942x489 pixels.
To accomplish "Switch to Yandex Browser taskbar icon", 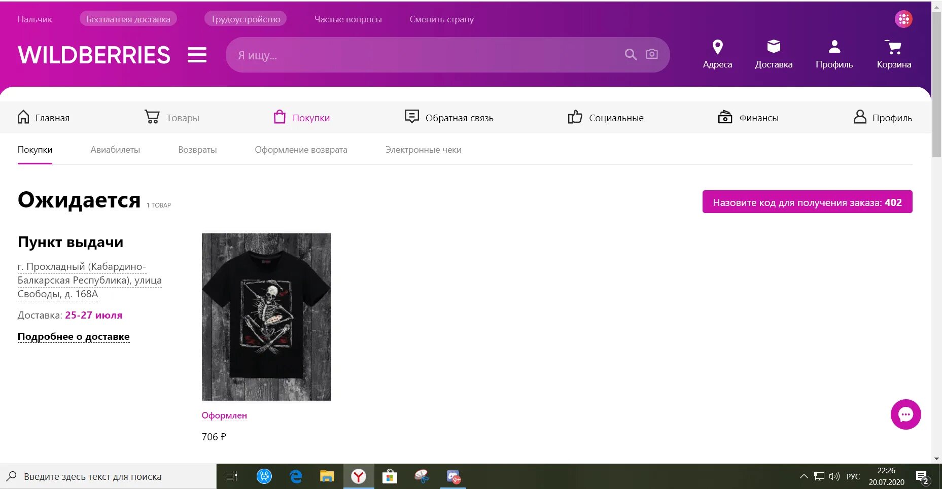I will click(359, 476).
